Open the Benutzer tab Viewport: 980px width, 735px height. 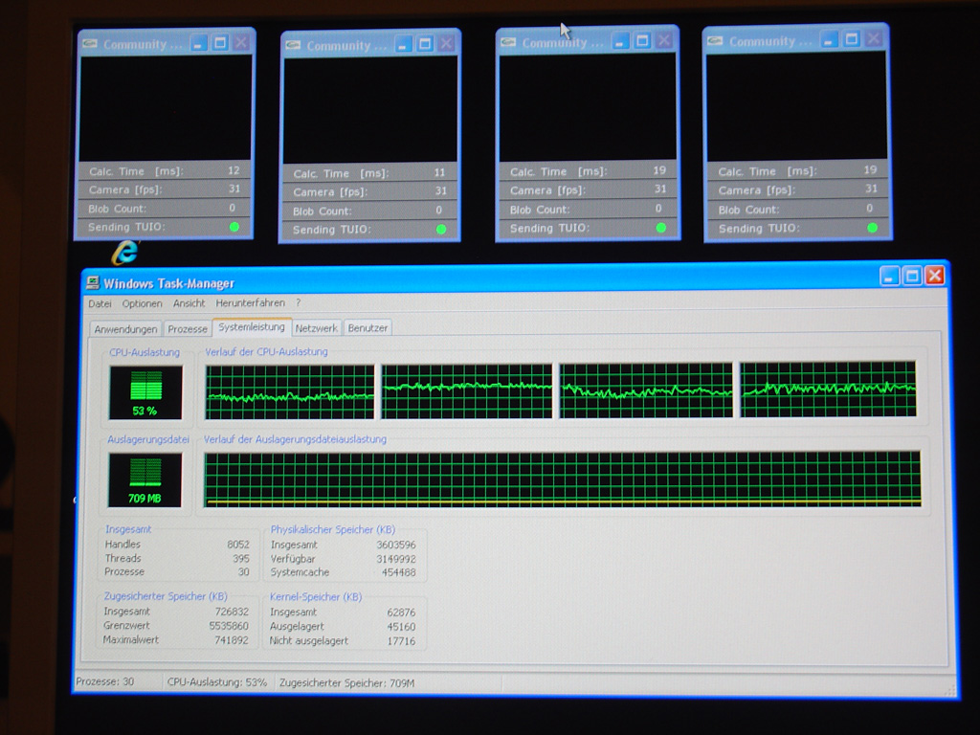(367, 327)
